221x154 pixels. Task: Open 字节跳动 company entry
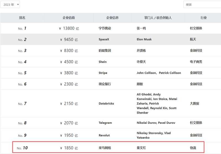(105, 28)
